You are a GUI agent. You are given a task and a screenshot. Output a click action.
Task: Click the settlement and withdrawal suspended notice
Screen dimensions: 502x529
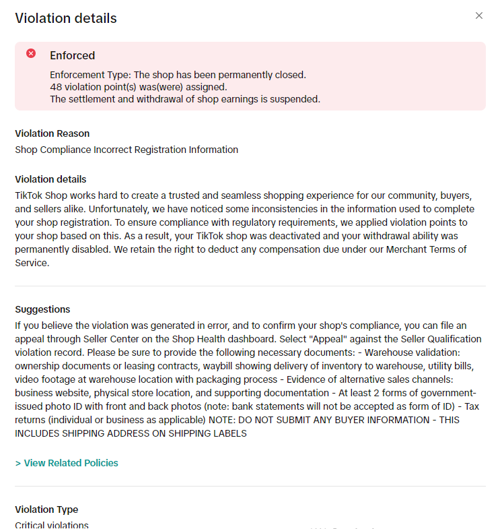[185, 99]
